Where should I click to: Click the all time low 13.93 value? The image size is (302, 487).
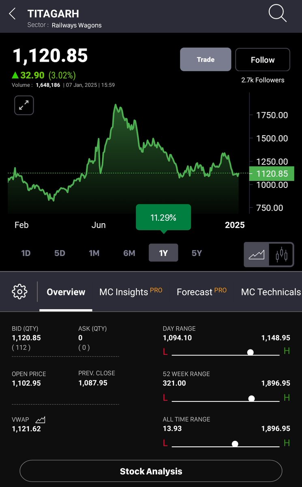[x=172, y=429]
